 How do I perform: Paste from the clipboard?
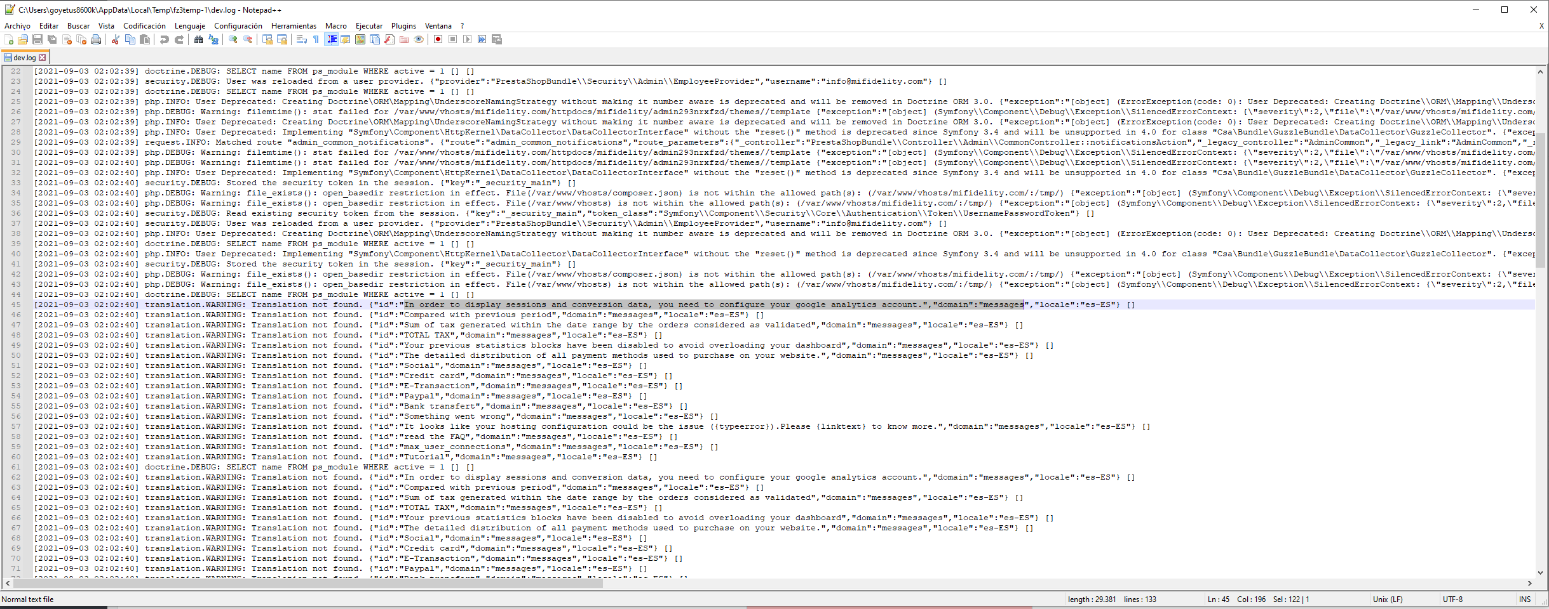click(145, 39)
